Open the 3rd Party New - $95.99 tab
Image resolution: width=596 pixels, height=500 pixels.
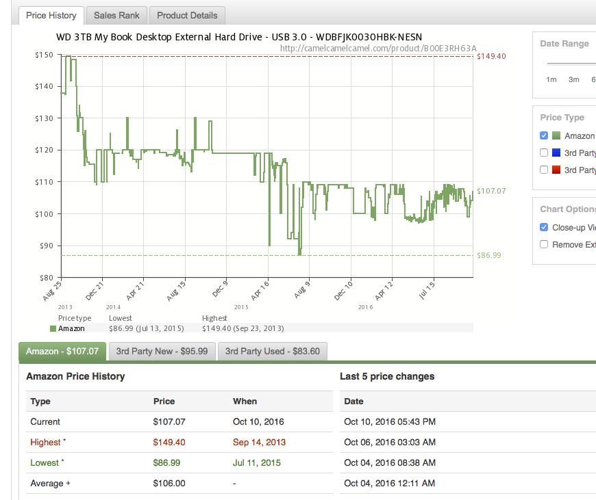coord(162,351)
